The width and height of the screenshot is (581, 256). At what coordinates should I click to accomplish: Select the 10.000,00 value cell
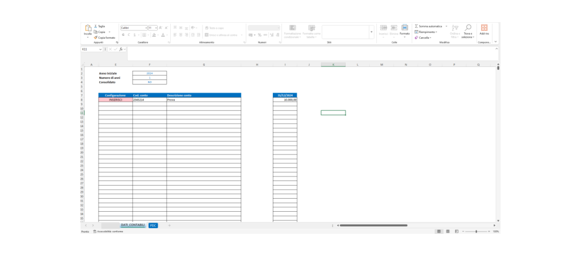285,100
